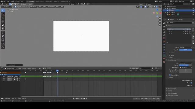Screen dimensions: 195x109
Task: Move selected layer down arrow button
Action: click(193, 38)
